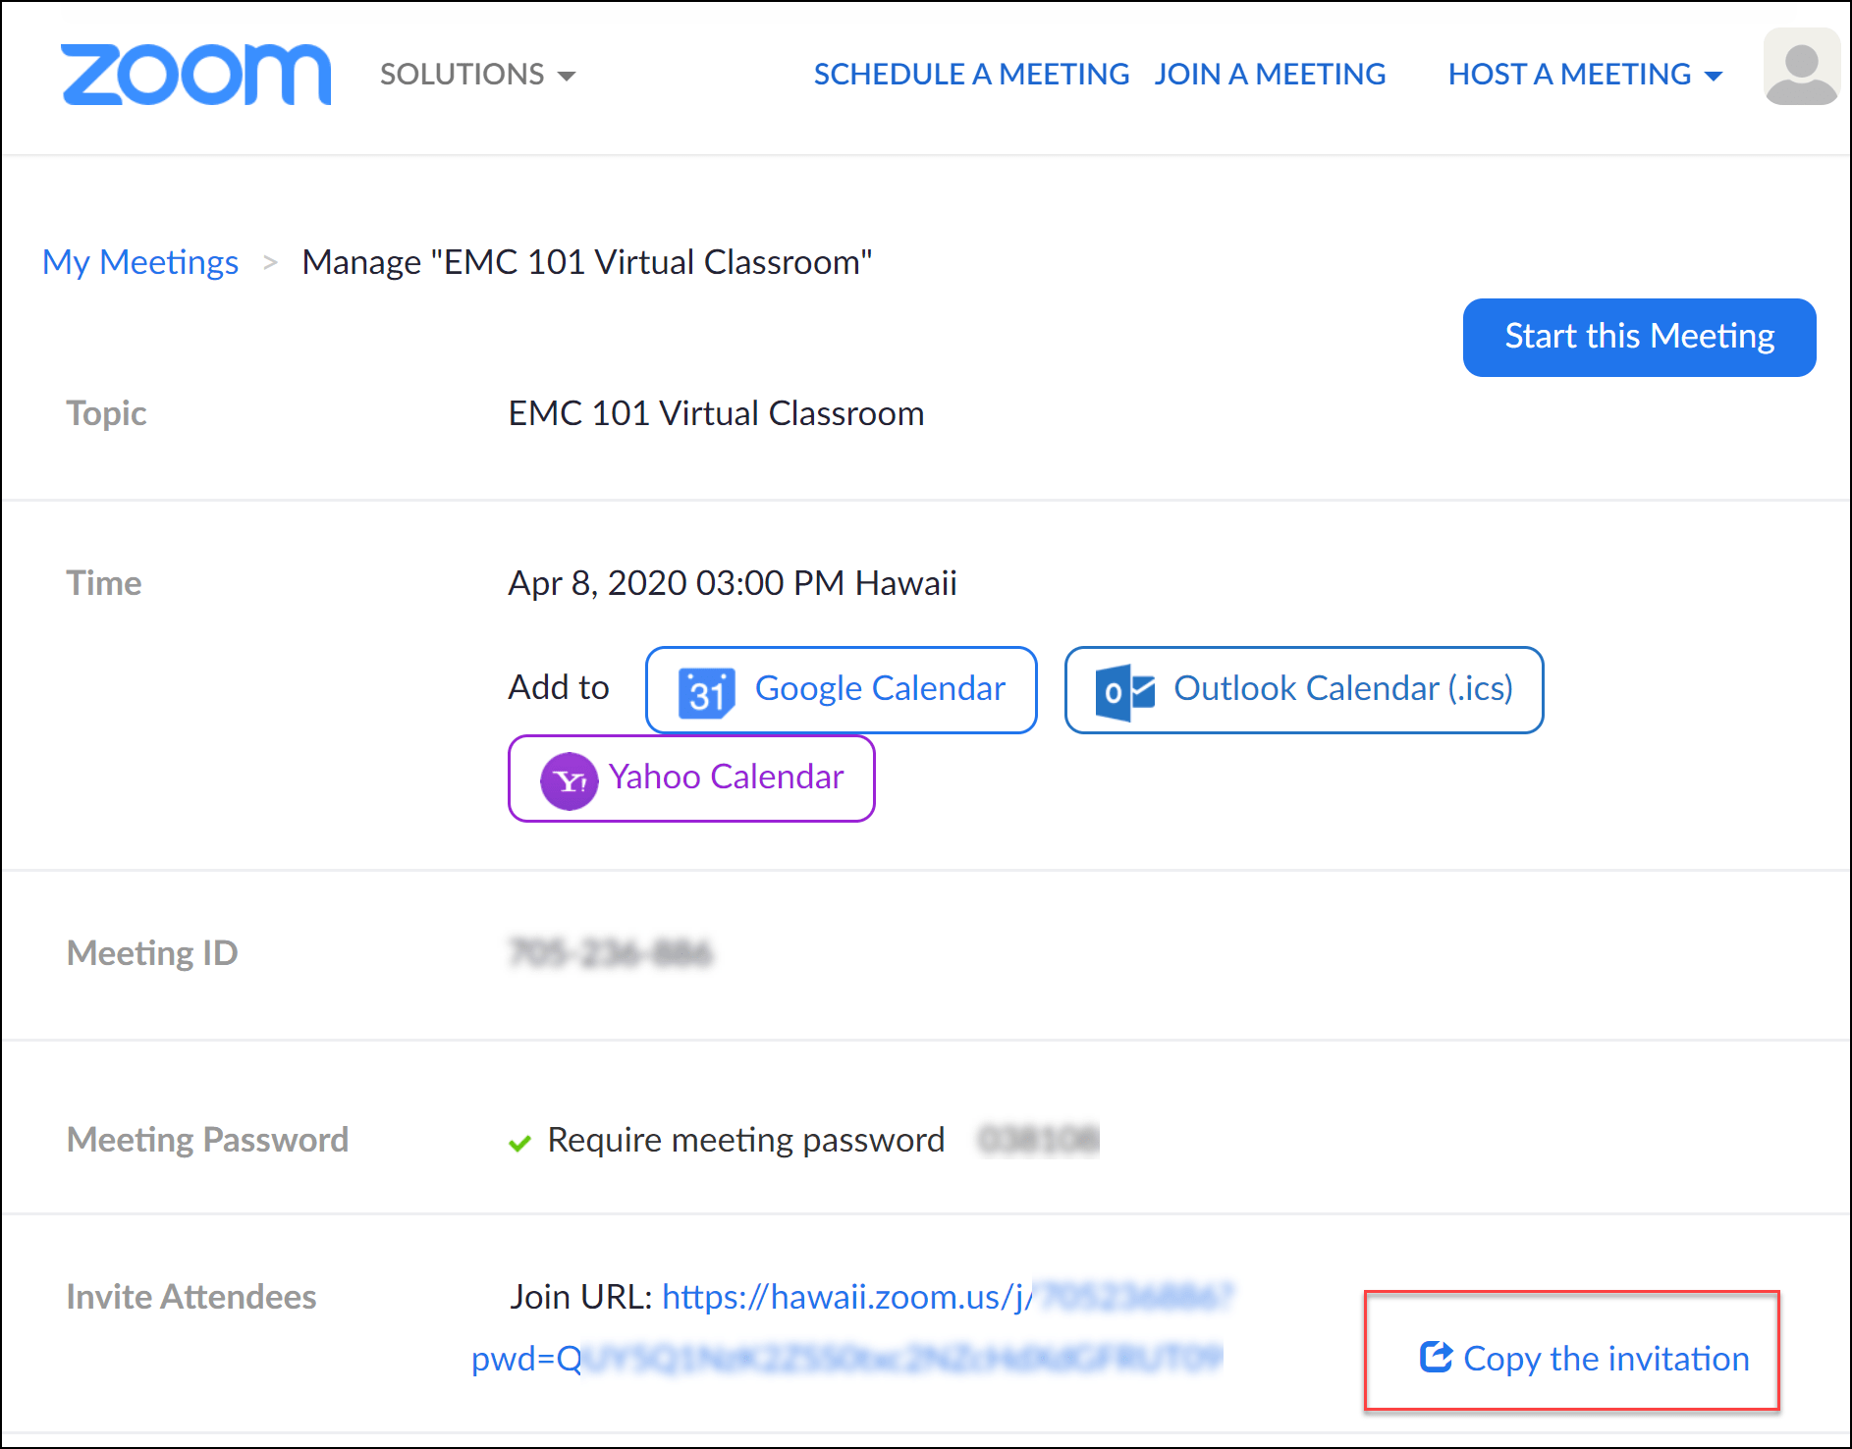Click the share icon beside Copy the invitation
The height and width of the screenshot is (1449, 1852).
[1435, 1358]
